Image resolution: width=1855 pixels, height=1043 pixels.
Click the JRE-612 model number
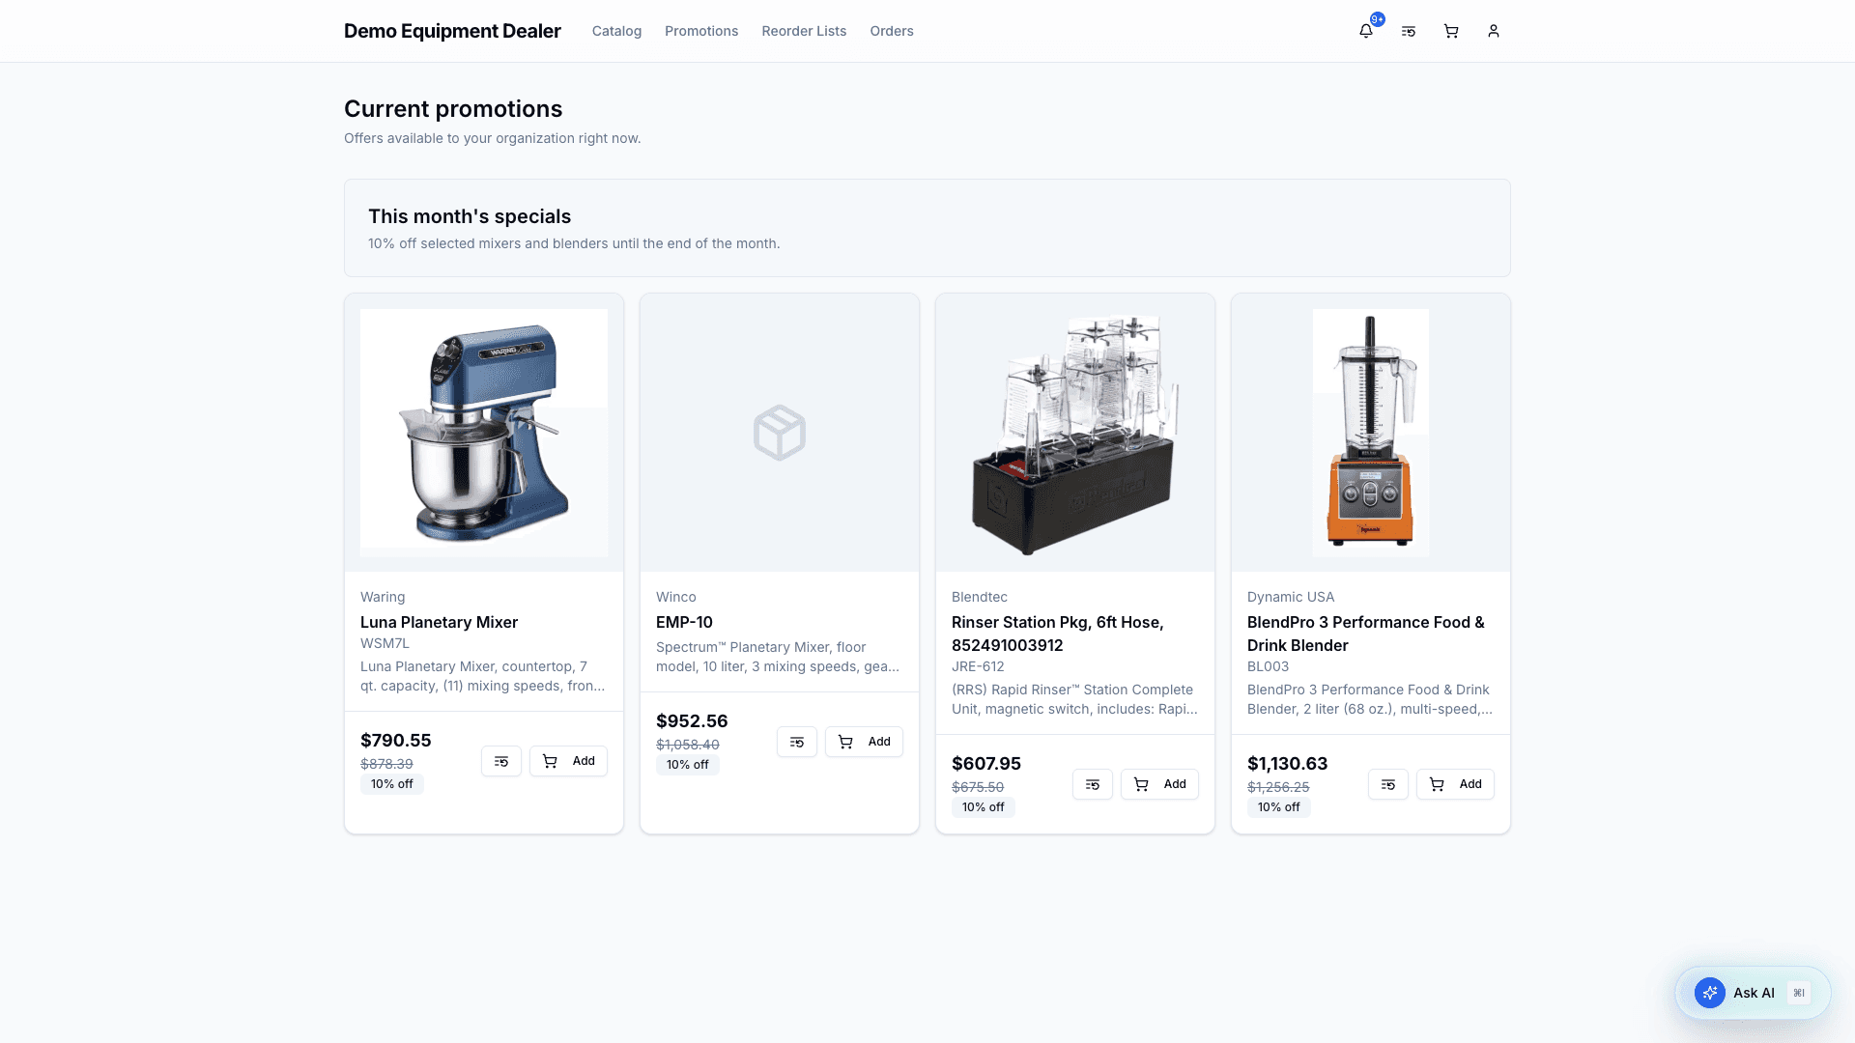tap(978, 666)
